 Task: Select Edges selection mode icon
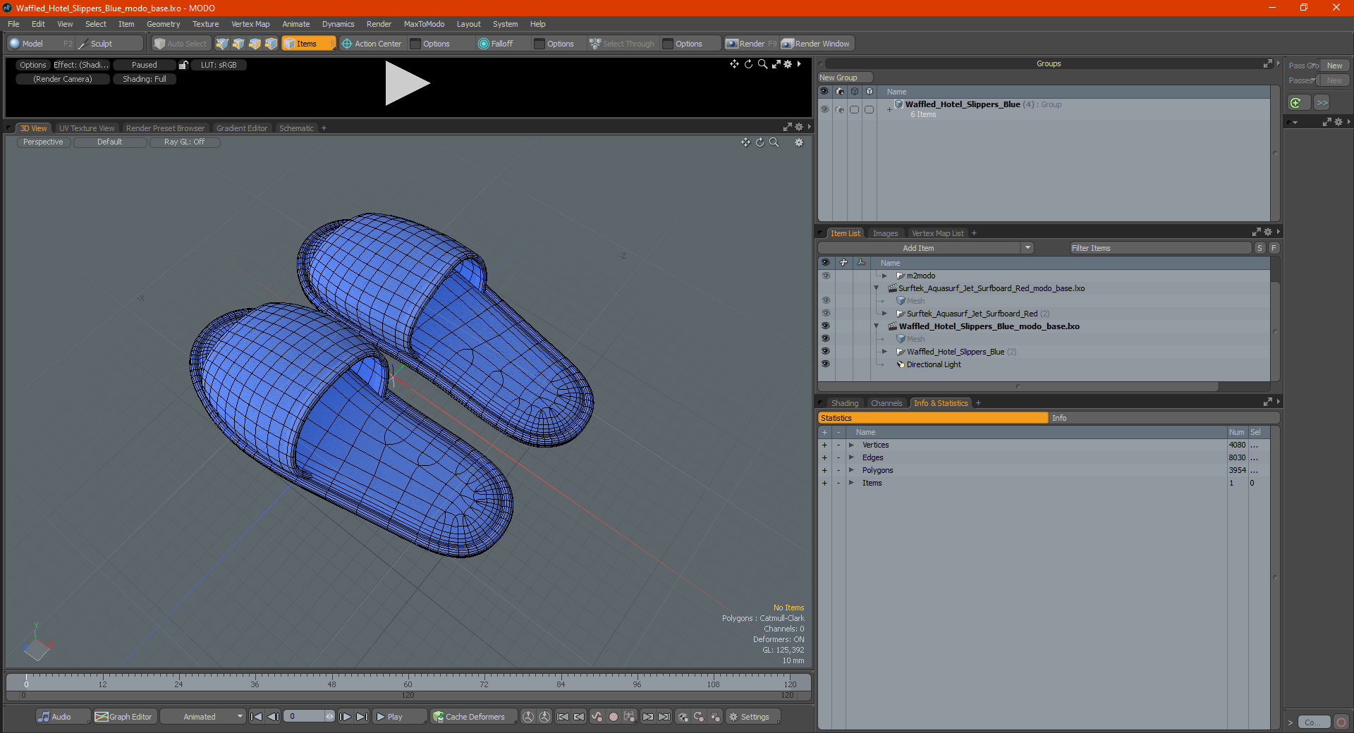pyautogui.click(x=238, y=44)
